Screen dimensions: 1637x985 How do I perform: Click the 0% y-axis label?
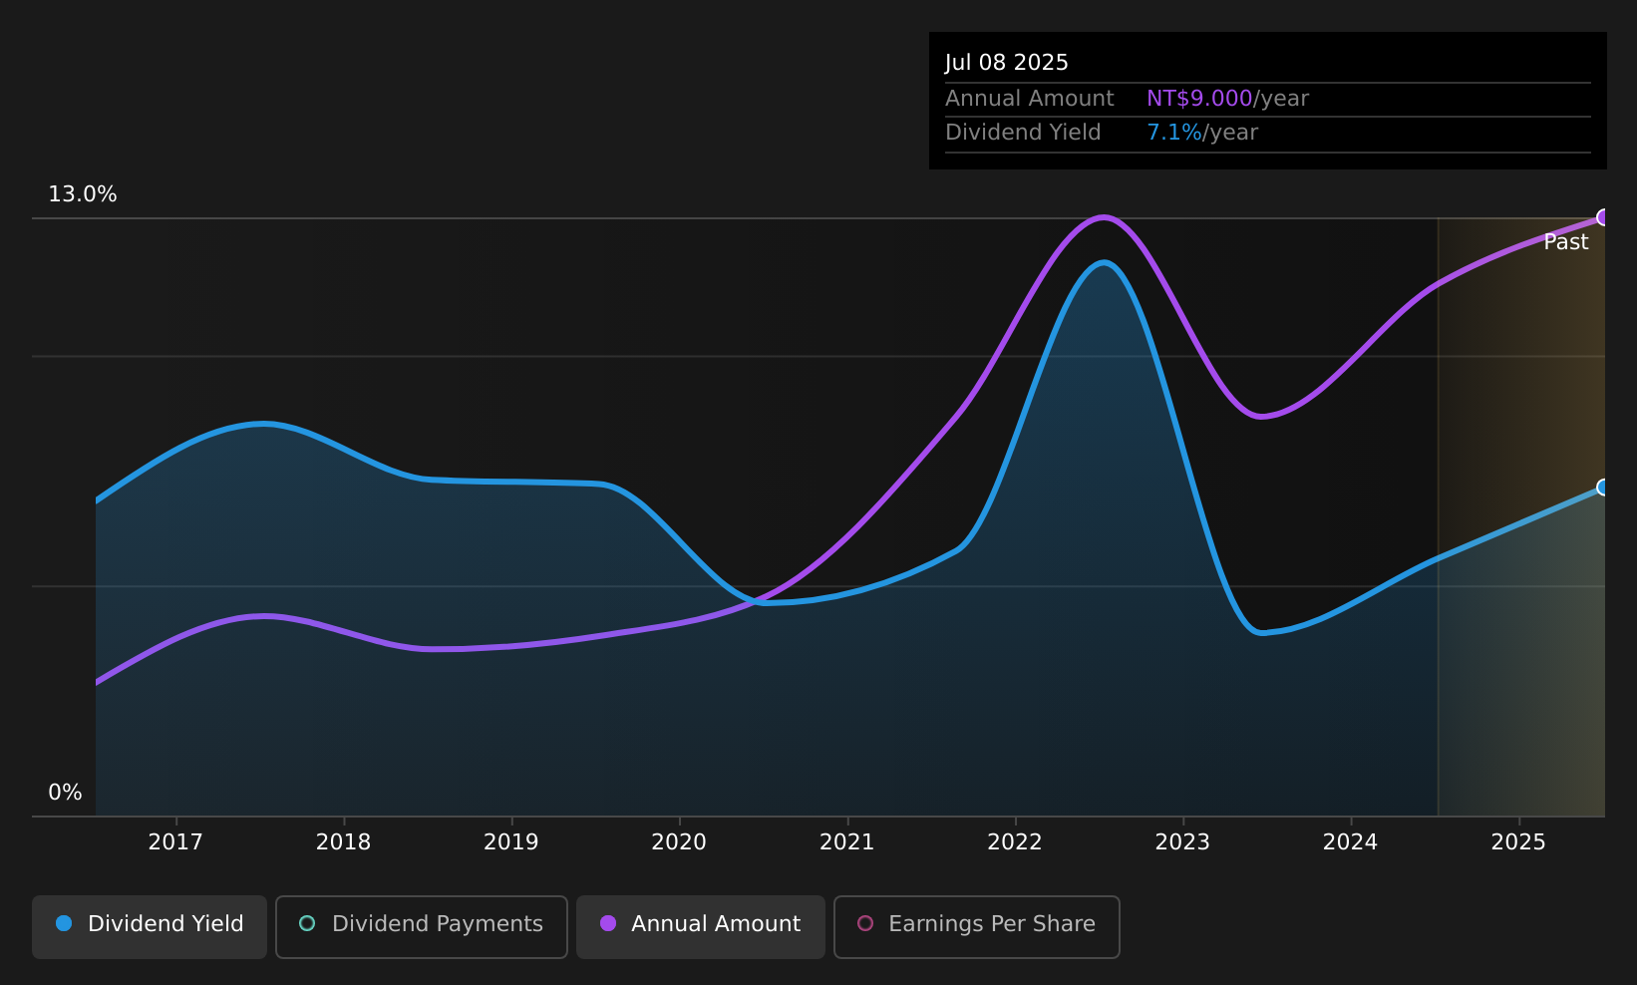point(66,793)
